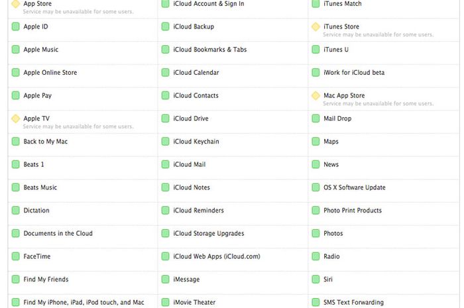Image resolution: width=464 pixels, height=308 pixels.
Task: Click the green icon beside Back to My Mac
Action: tap(16, 142)
